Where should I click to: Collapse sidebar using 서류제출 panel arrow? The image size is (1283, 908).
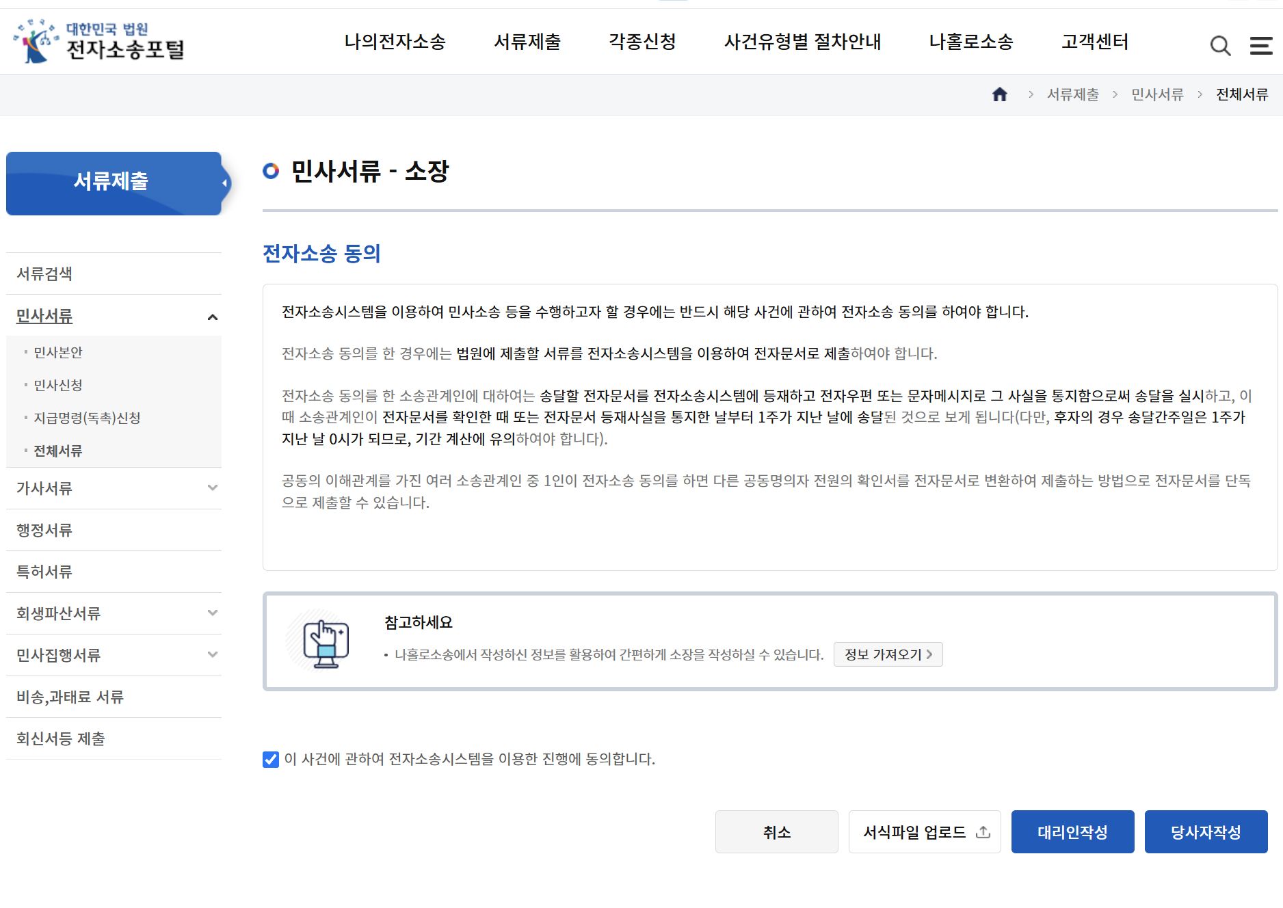(x=225, y=183)
